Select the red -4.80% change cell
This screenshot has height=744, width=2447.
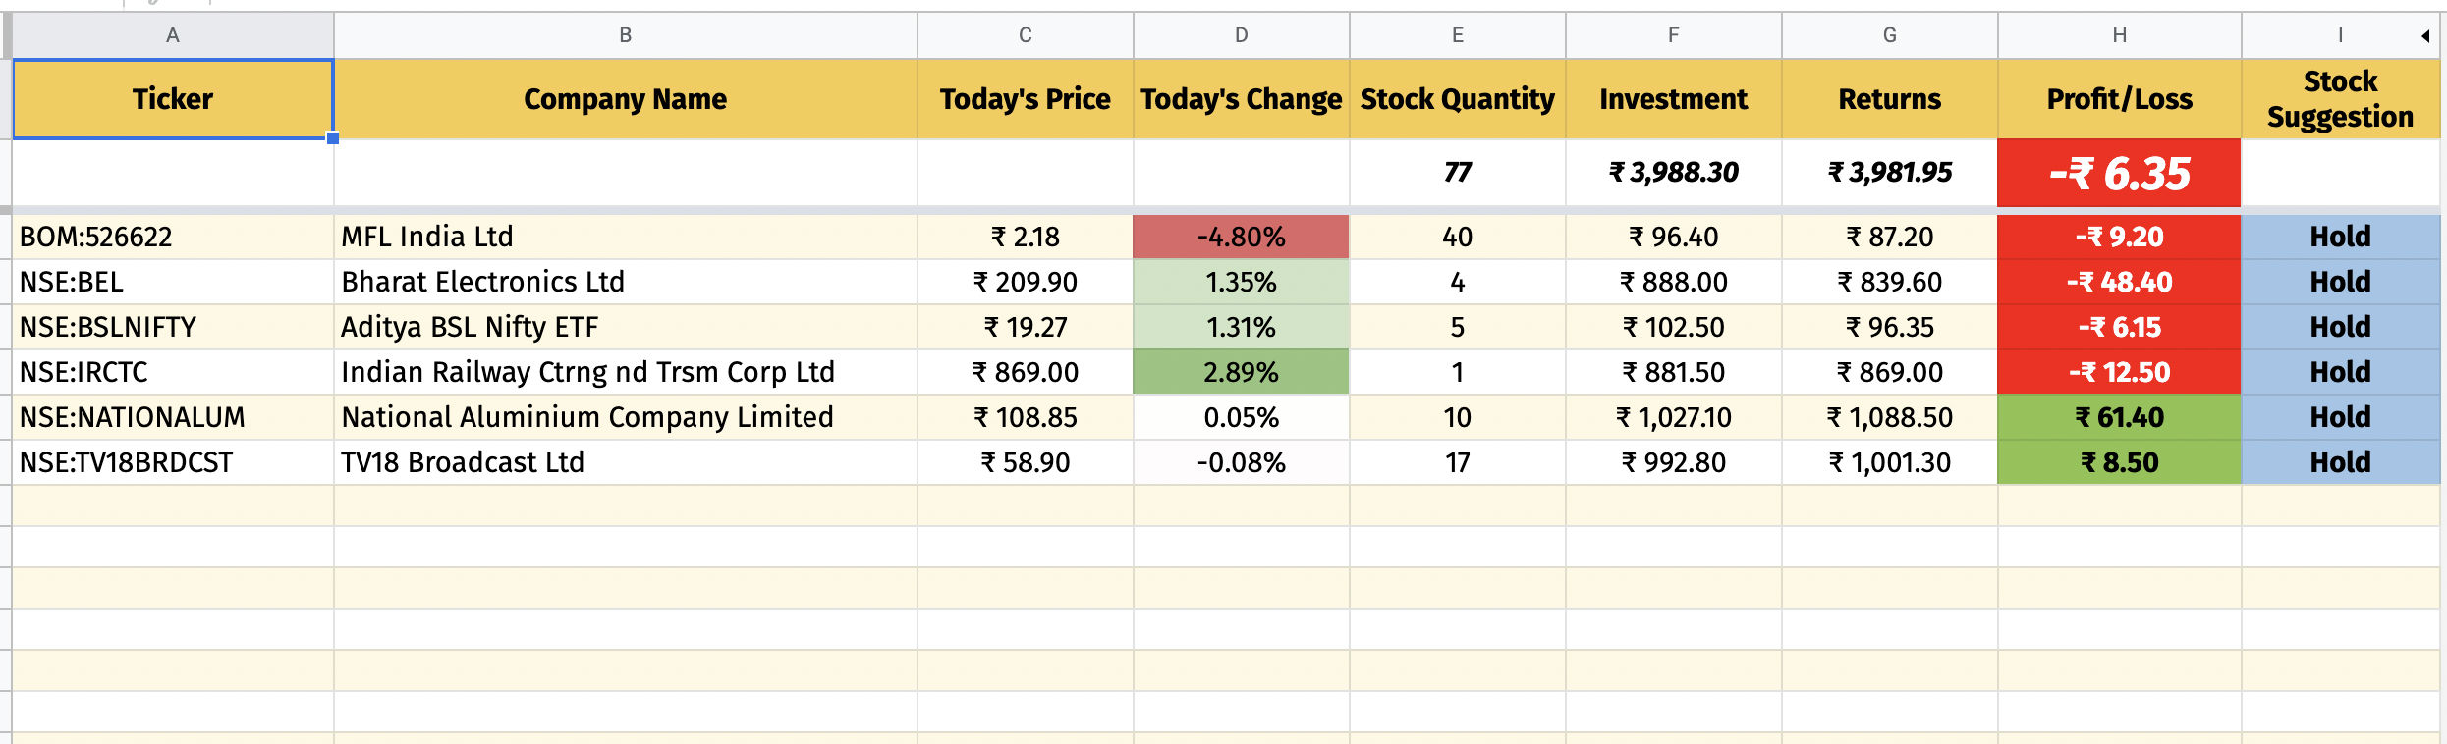click(1242, 237)
